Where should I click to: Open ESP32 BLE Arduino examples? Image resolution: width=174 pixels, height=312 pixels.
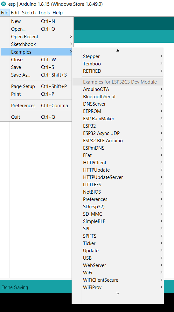(x=118, y=141)
